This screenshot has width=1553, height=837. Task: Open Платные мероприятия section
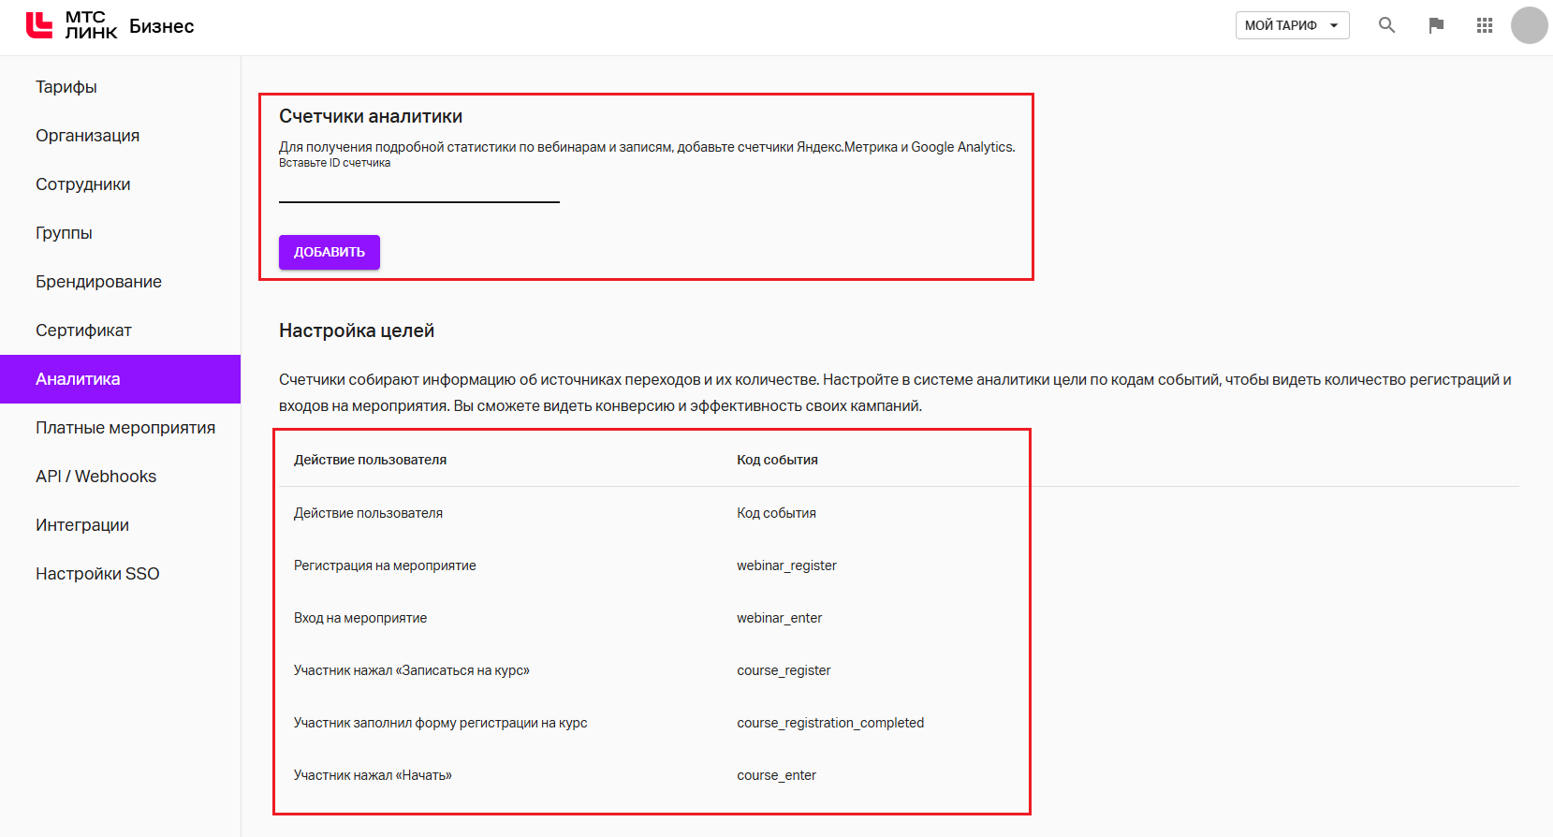pyautogui.click(x=125, y=428)
